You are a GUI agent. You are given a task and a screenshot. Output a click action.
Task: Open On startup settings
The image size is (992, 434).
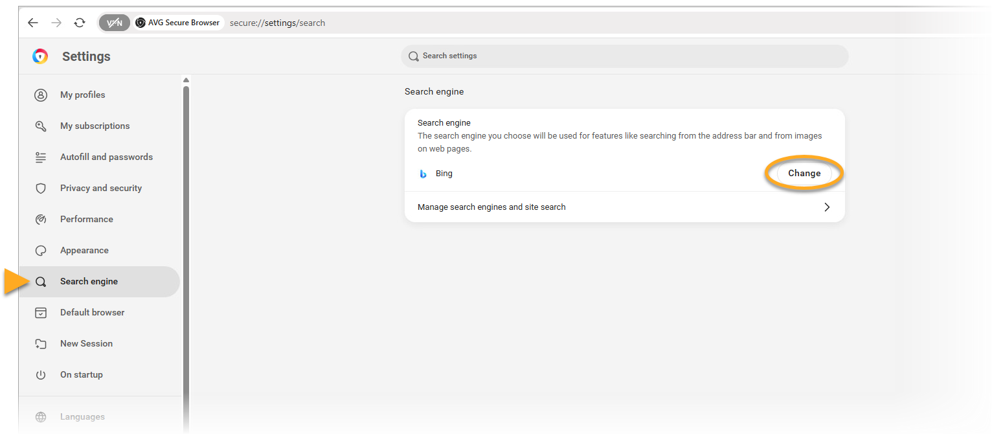pyautogui.click(x=81, y=375)
